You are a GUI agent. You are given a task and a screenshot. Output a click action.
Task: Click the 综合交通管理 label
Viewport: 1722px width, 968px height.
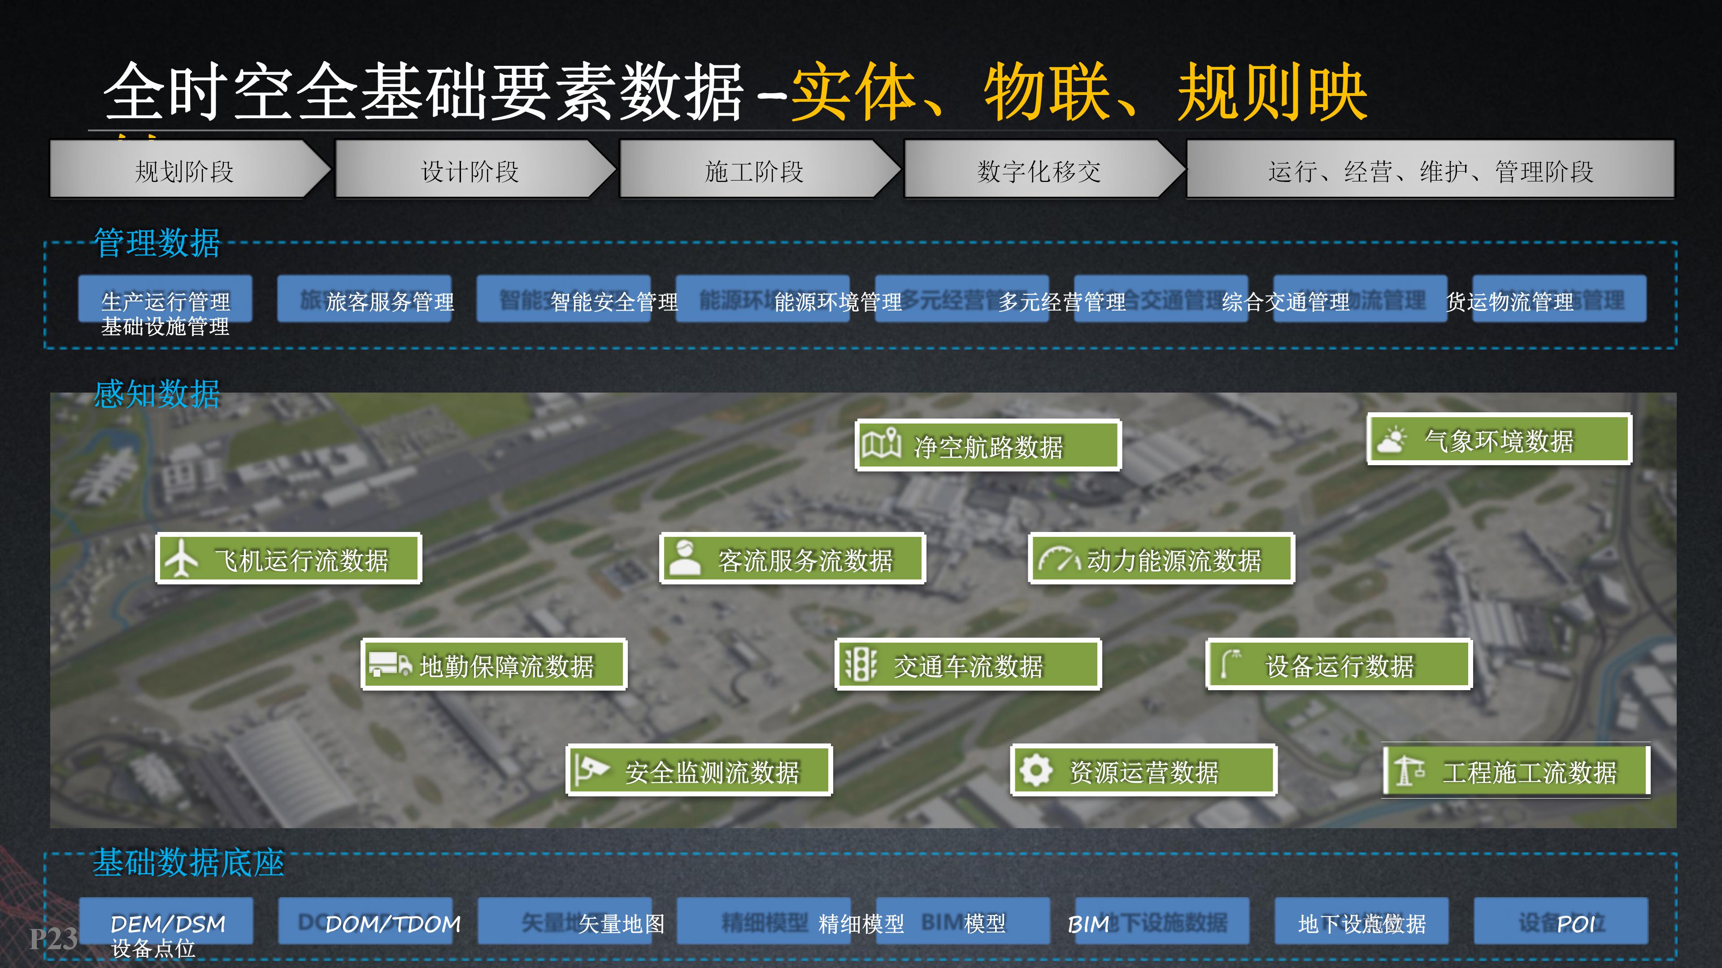pos(1286,302)
